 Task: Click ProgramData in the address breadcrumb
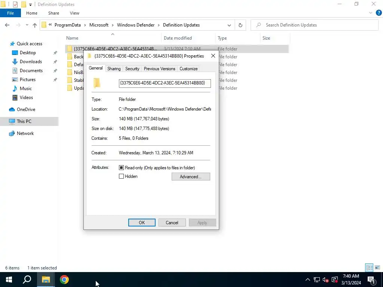pos(68,25)
